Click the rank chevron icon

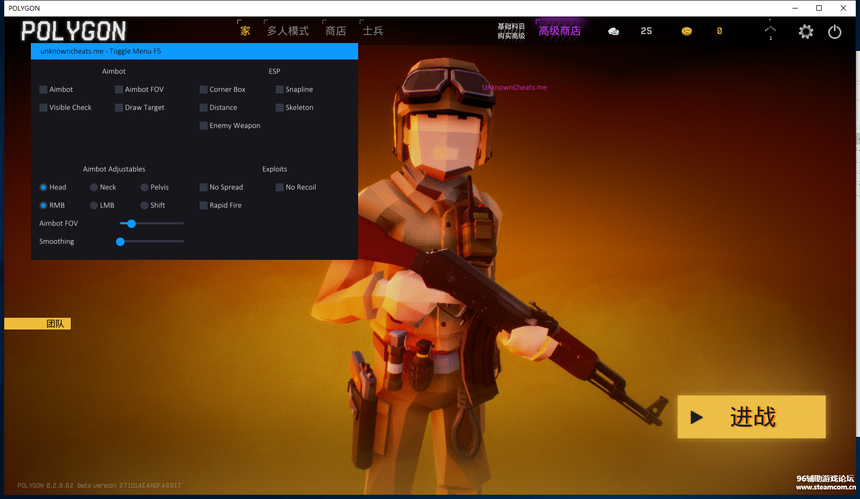pyautogui.click(x=770, y=30)
